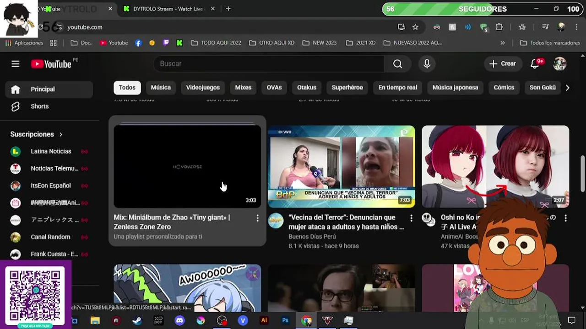Bookmark this page with the star icon
Image resolution: width=586 pixels, height=329 pixels.
pos(415,27)
